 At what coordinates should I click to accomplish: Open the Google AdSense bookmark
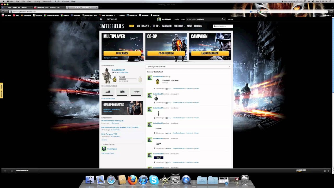point(51,15)
